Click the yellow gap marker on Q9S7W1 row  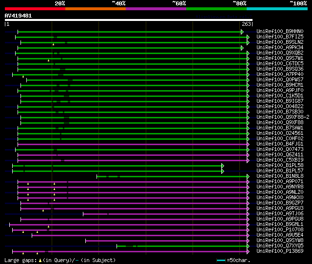click(x=49, y=60)
